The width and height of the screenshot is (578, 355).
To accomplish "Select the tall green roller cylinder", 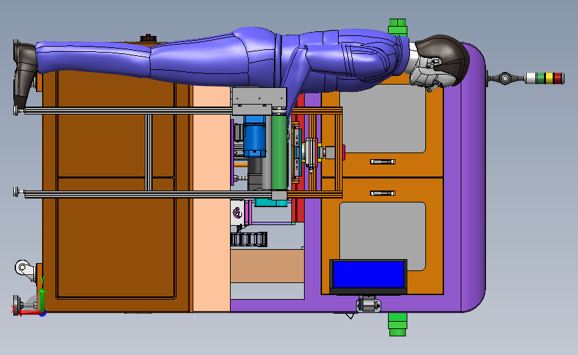I will point(279,153).
